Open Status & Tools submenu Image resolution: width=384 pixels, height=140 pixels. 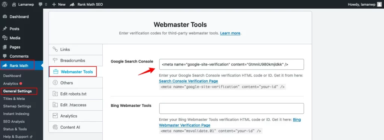coord(15,129)
